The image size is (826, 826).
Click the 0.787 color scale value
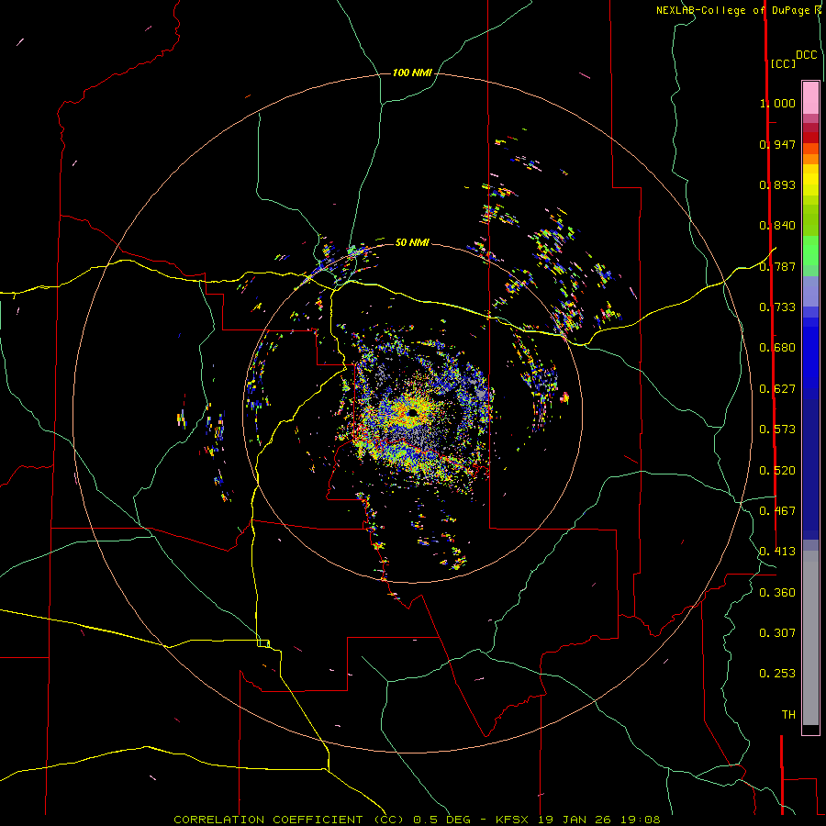tap(777, 266)
